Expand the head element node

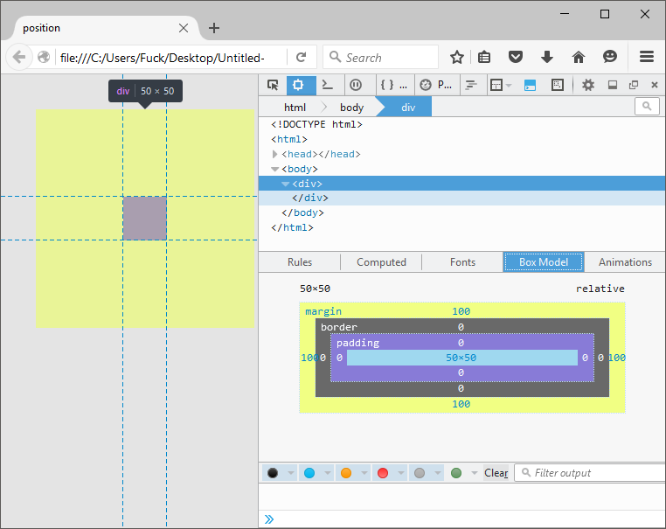(275, 154)
